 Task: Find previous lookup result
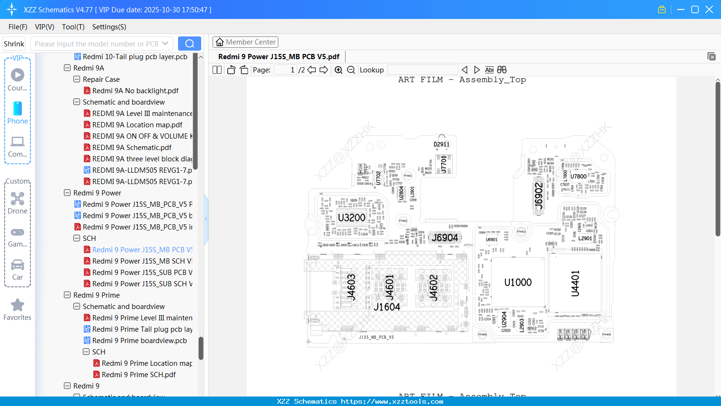(x=464, y=70)
